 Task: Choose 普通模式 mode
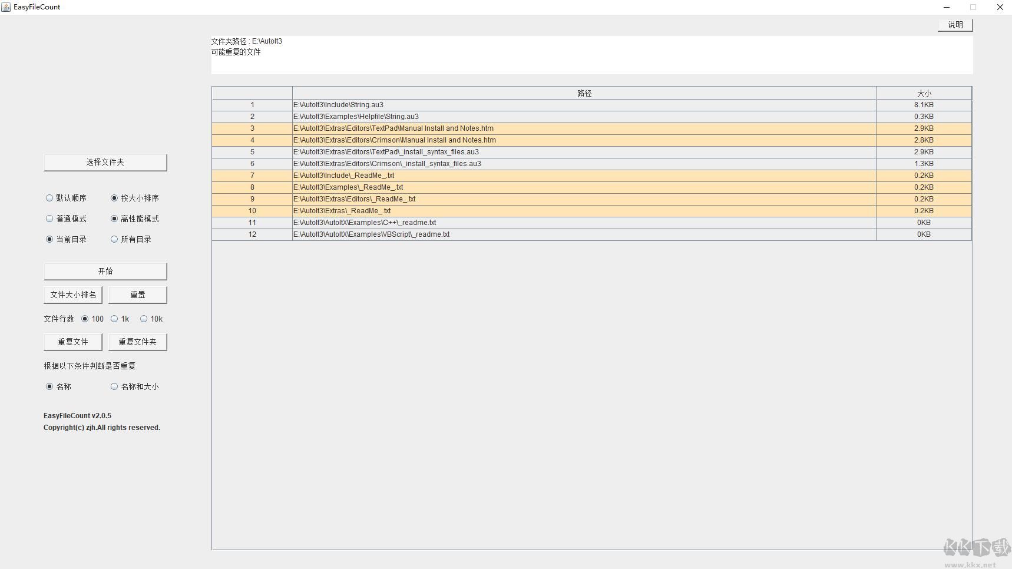pos(49,219)
